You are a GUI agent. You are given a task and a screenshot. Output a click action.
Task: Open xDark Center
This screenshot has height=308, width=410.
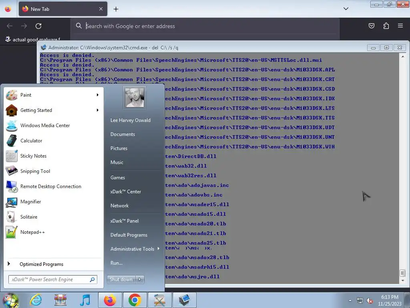point(125,191)
